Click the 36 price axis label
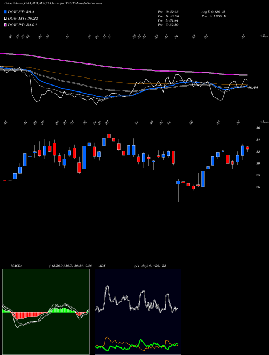 (258, 128)
